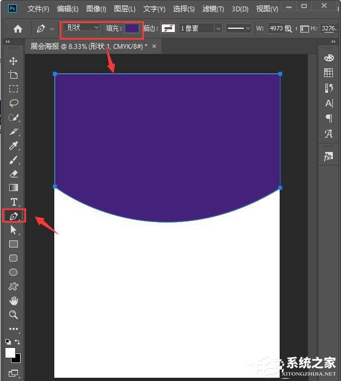Expand the 1像素 stroke width dropdown

pos(201,28)
